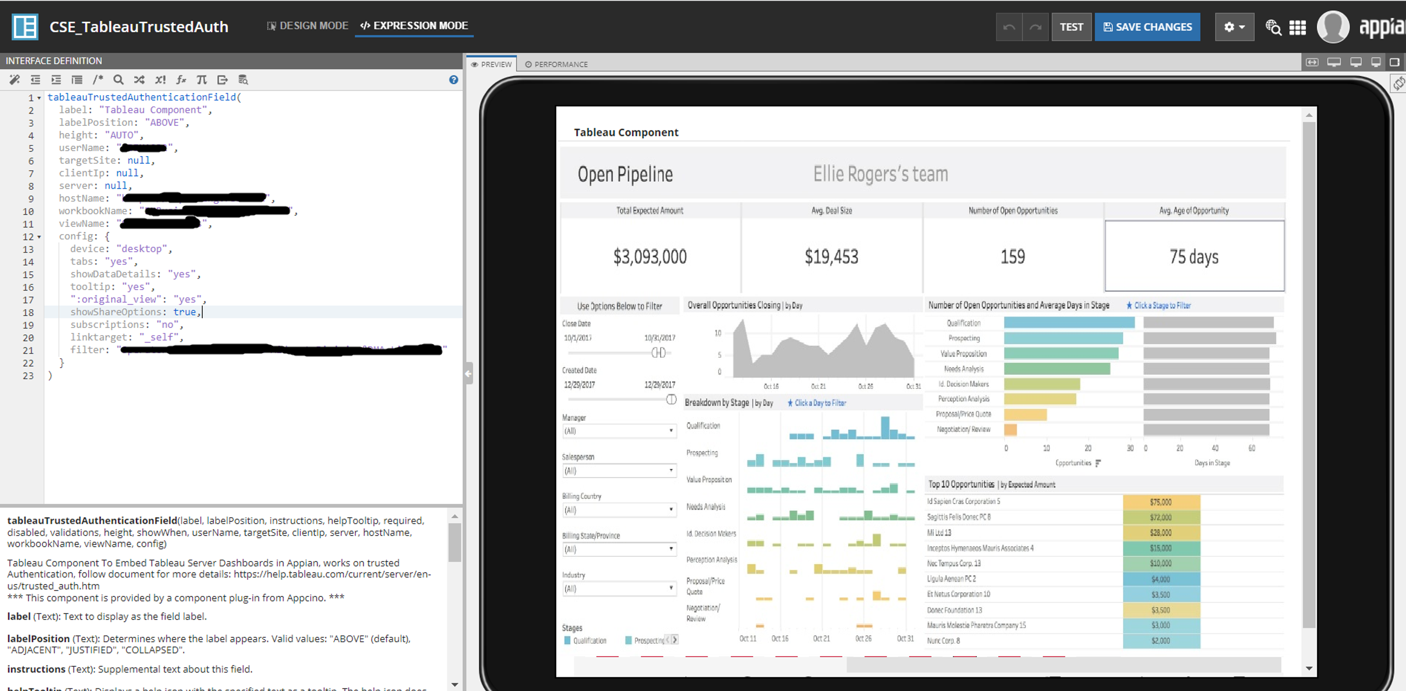
Task: Click Qualification legend swatch under Stages
Action: (x=567, y=640)
